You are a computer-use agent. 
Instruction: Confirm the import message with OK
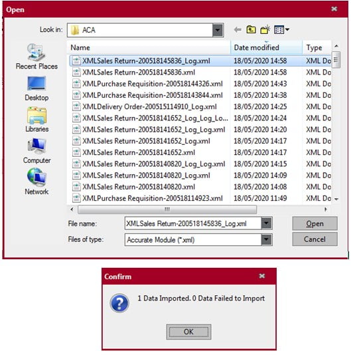(x=188, y=332)
